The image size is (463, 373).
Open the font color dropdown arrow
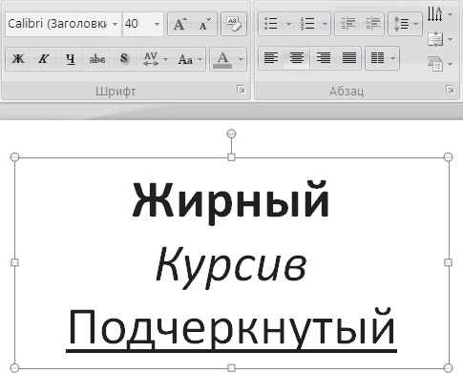click(x=241, y=59)
